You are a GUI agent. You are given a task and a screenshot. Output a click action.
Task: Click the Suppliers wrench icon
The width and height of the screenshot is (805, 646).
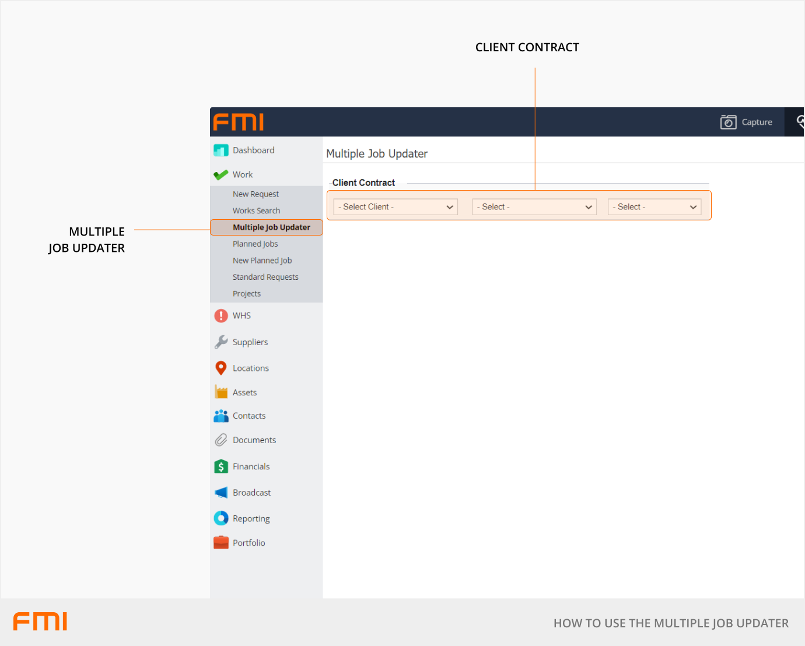point(221,342)
